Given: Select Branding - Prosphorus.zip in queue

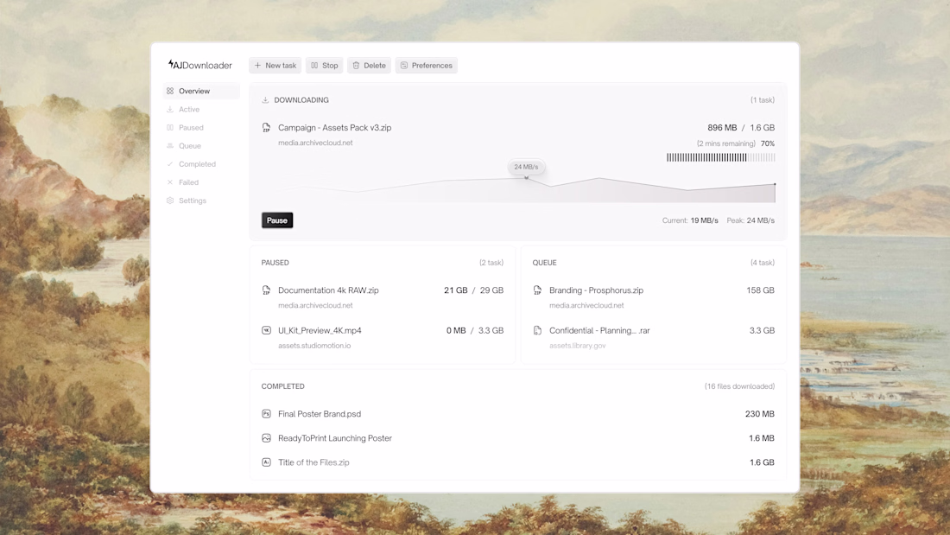Looking at the screenshot, I should pos(654,297).
